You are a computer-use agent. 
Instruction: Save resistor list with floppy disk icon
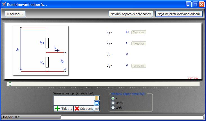click(97, 103)
